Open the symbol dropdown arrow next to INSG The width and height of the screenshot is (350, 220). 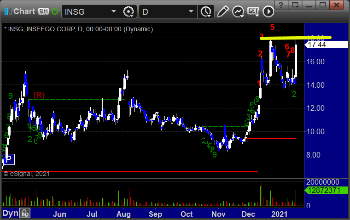click(x=114, y=11)
